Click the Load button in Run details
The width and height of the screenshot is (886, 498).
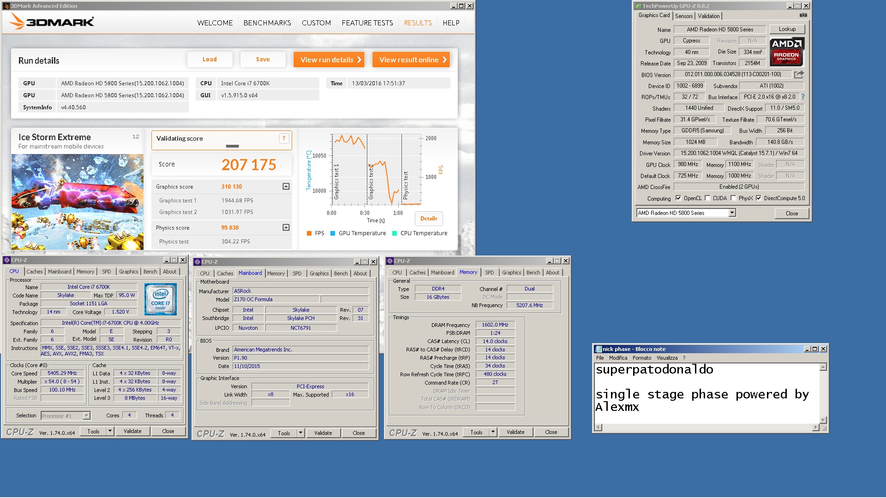click(210, 59)
